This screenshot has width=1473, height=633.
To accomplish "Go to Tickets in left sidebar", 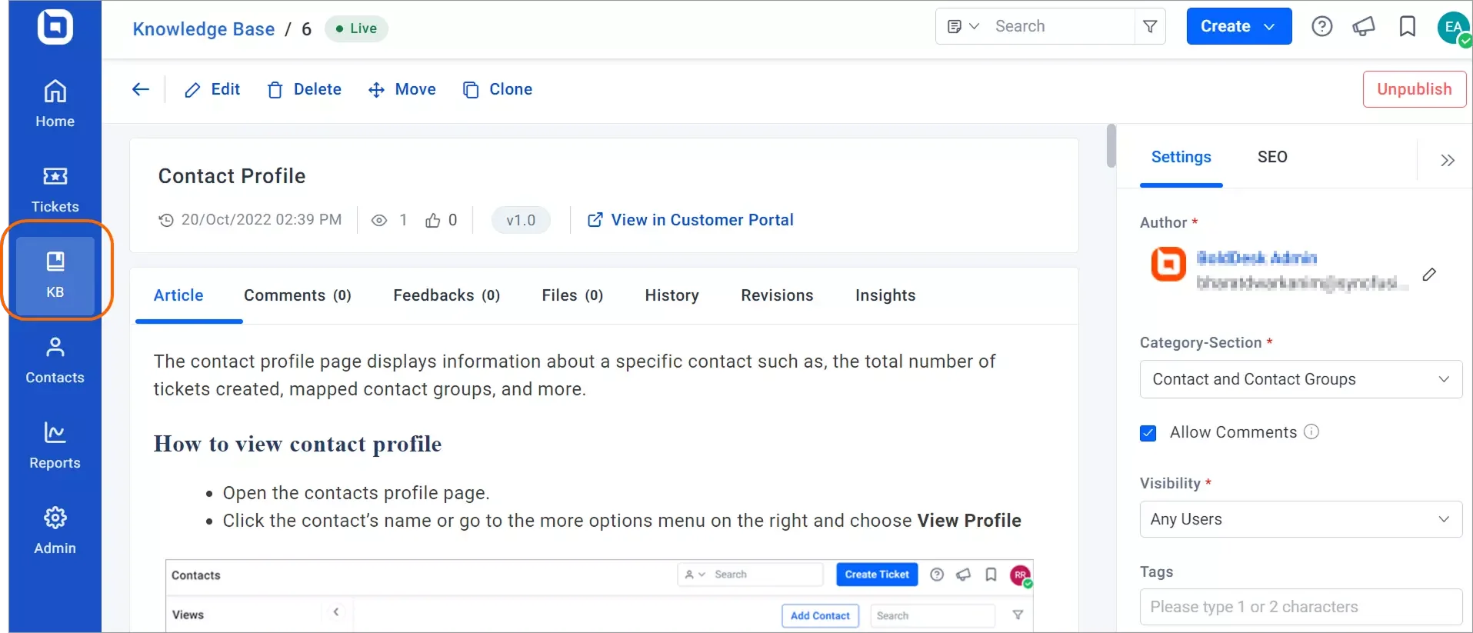I will coord(55,188).
